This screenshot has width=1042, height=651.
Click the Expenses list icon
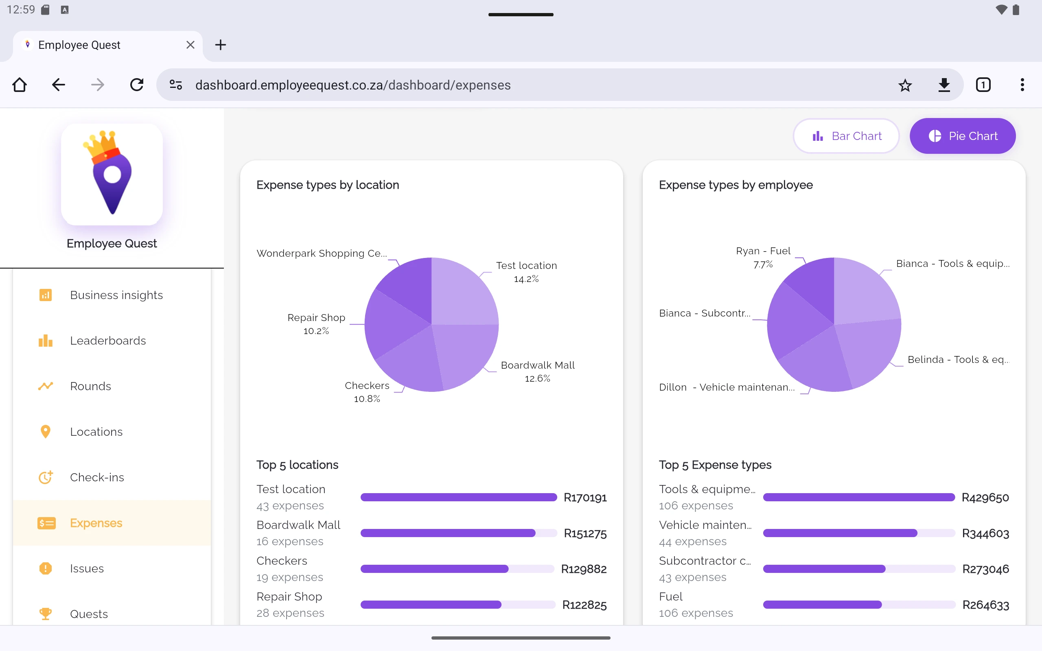pos(46,523)
